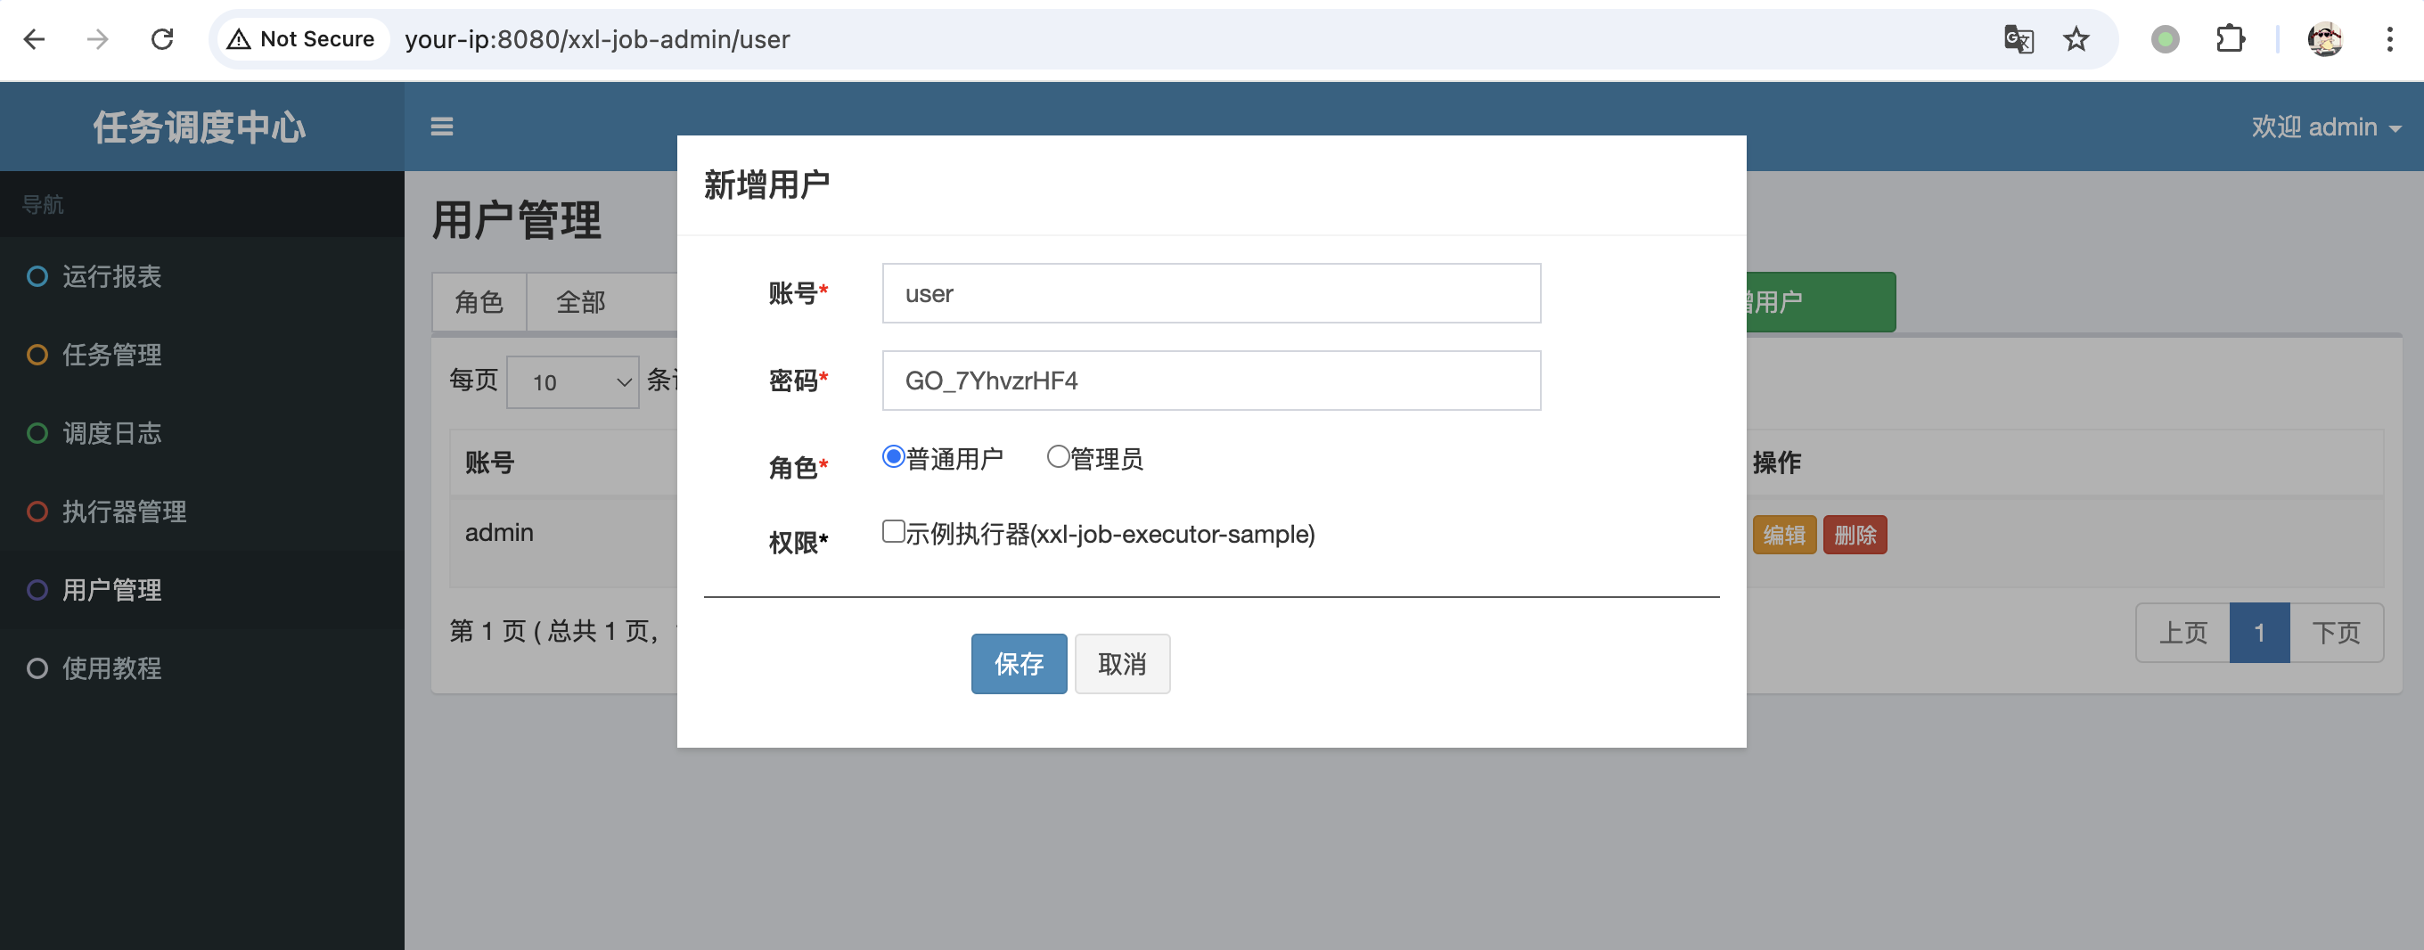Select the 普通用户 radio button
Screen dimensions: 2424x950
click(x=893, y=457)
